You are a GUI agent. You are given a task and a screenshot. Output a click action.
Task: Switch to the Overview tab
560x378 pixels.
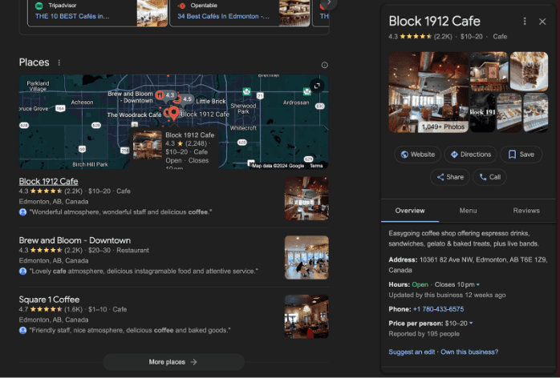point(410,211)
